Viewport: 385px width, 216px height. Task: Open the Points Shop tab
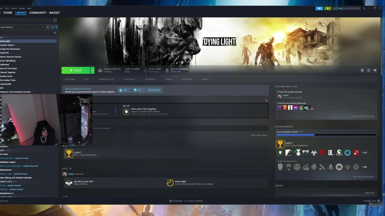[129, 79]
